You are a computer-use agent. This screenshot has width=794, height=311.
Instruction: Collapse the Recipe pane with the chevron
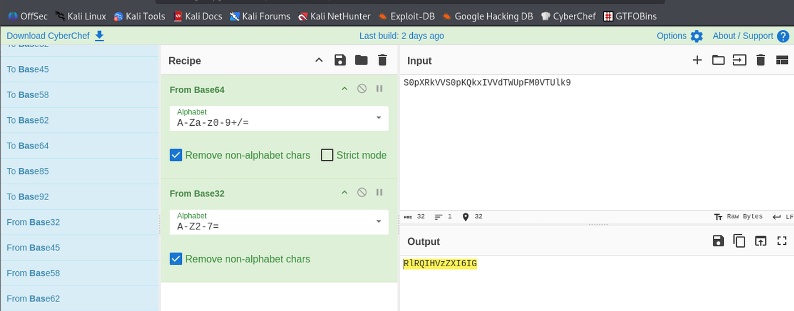tap(319, 60)
